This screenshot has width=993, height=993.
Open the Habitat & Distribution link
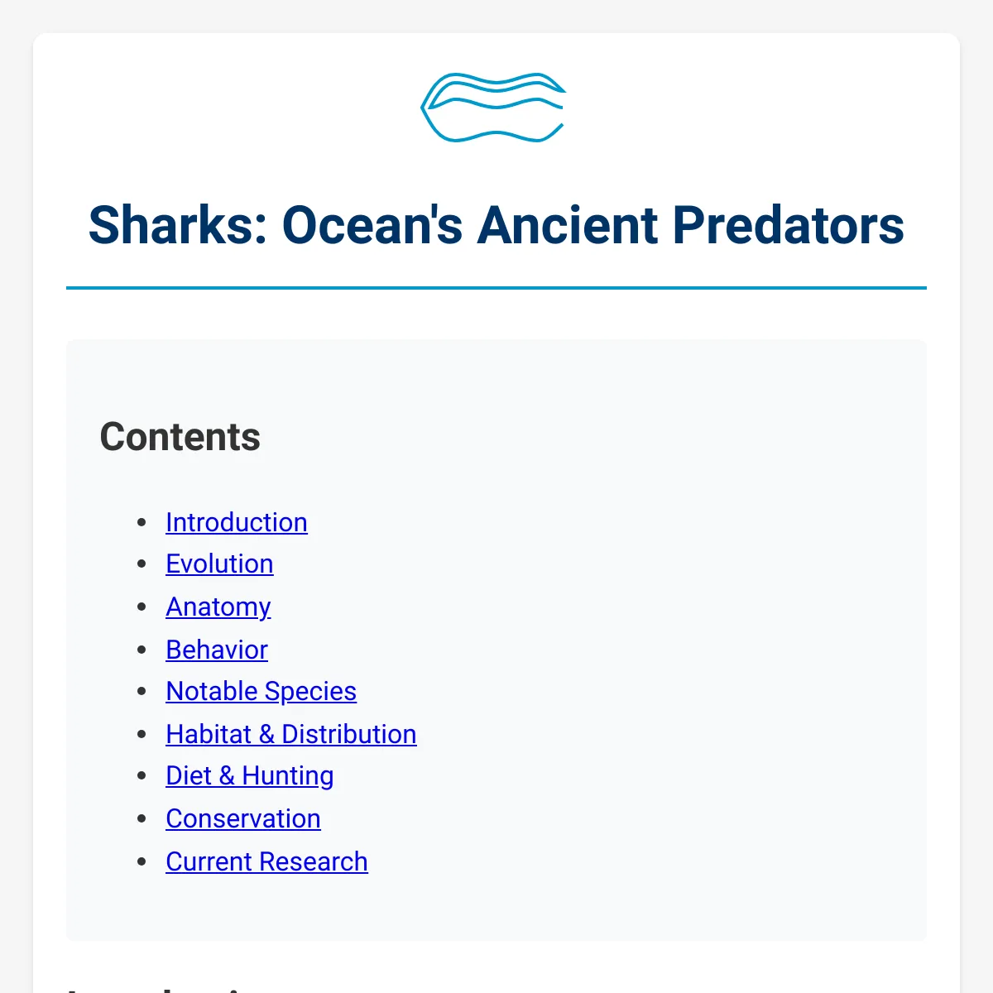(291, 734)
